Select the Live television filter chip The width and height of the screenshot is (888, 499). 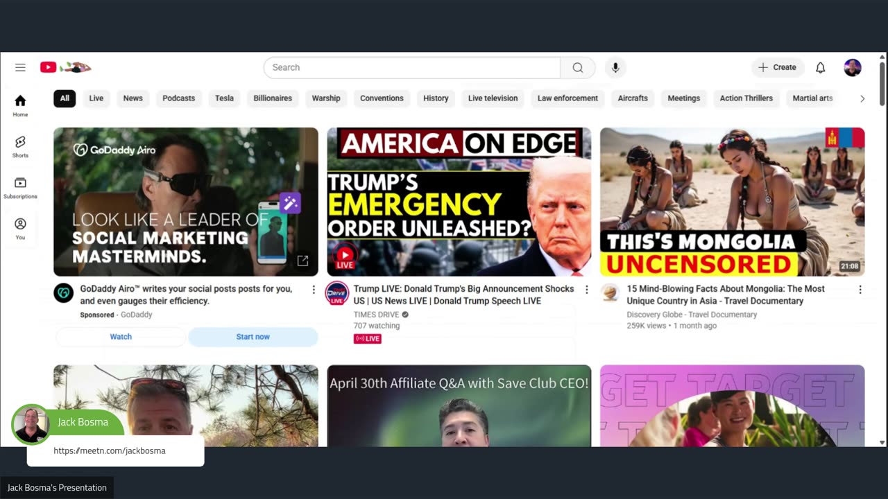493,98
